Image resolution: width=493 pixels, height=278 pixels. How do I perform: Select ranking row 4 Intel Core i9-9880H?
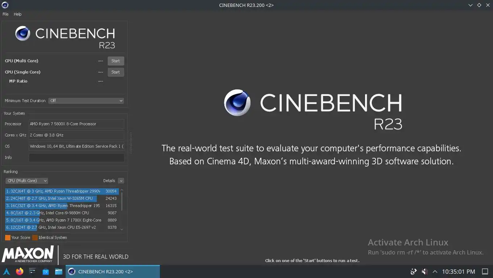(x=62, y=213)
